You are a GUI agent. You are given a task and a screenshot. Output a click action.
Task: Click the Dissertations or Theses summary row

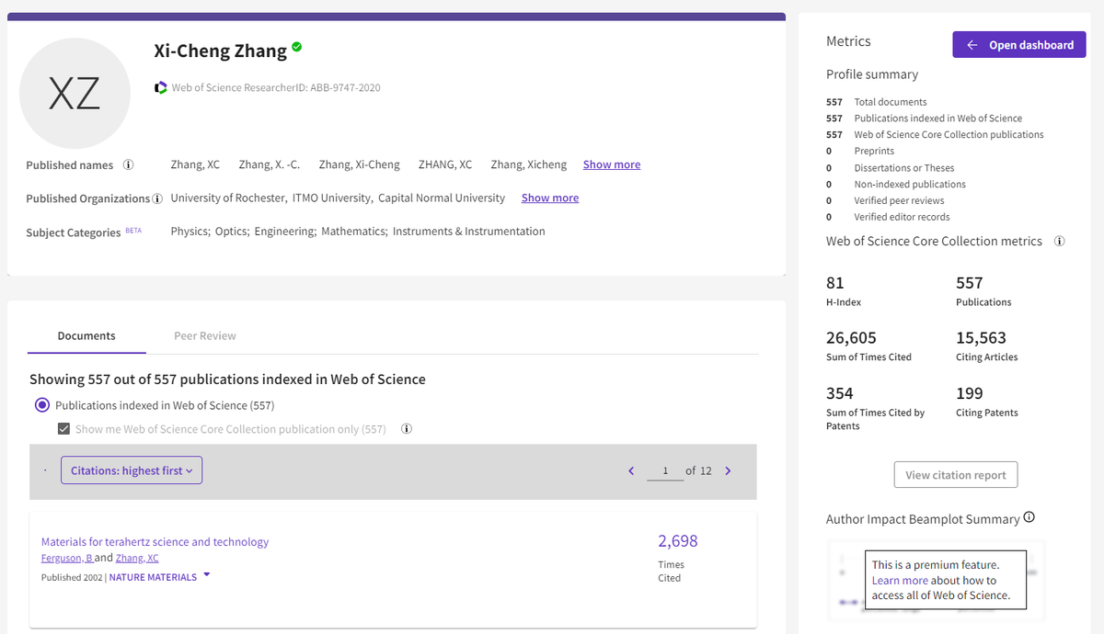click(891, 168)
